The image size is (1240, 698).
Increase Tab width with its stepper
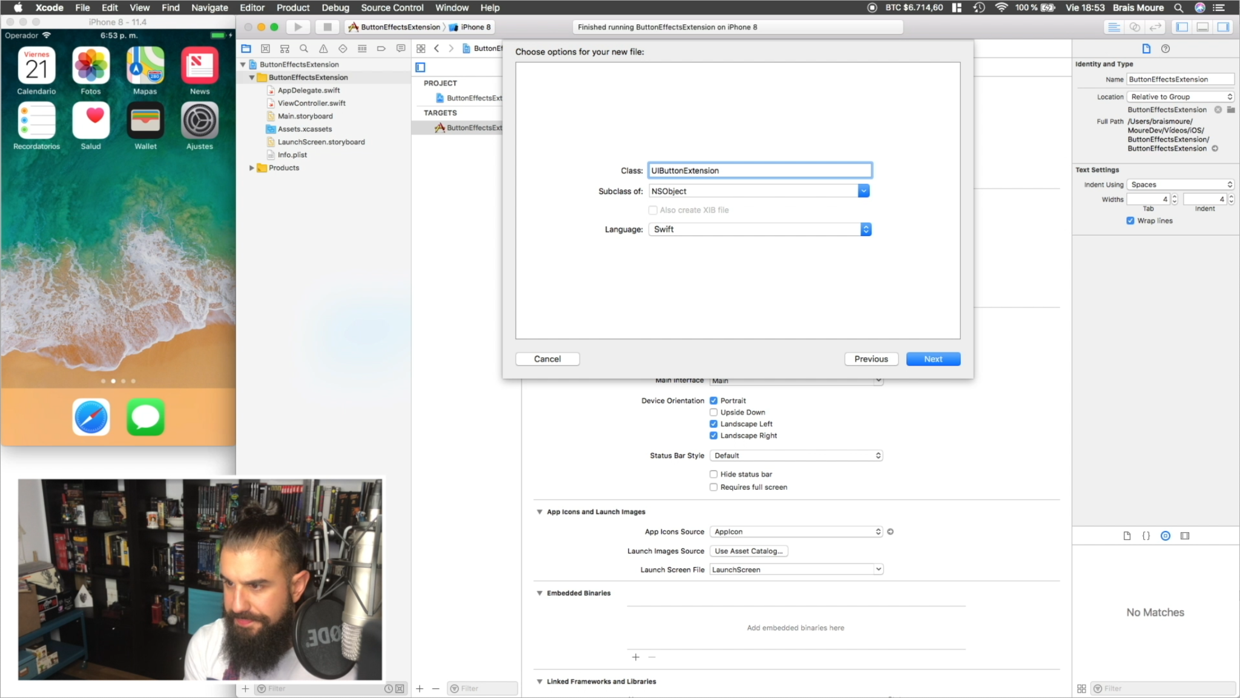pos(1174,196)
